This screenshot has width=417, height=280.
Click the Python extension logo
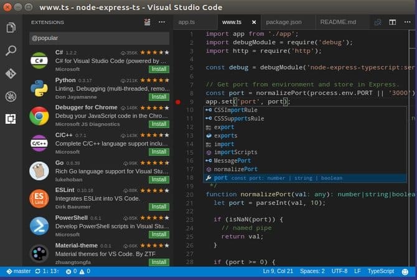tap(39, 88)
